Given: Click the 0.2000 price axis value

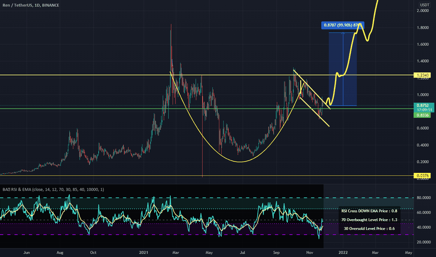Looking at the screenshot, I should point(422,162).
